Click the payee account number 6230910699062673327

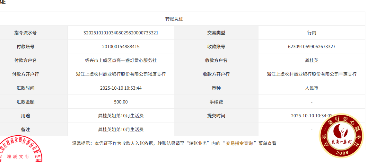[x=311, y=47]
